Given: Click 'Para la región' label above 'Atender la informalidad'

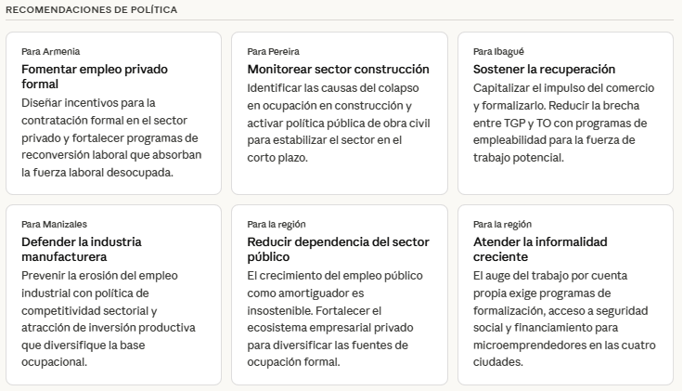Looking at the screenshot, I should (502, 225).
